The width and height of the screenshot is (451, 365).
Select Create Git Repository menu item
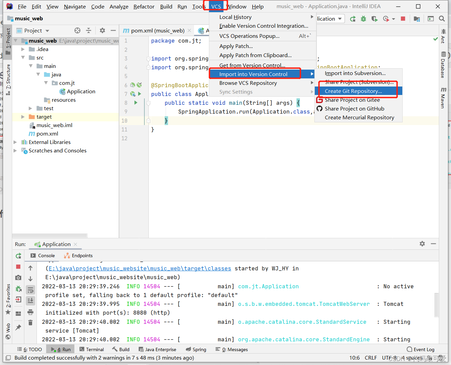tap(358, 91)
